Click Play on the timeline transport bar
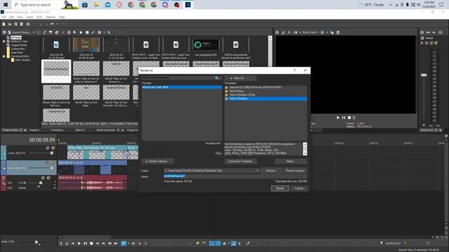The width and height of the screenshot is (449, 252). pyautogui.click(x=79, y=244)
